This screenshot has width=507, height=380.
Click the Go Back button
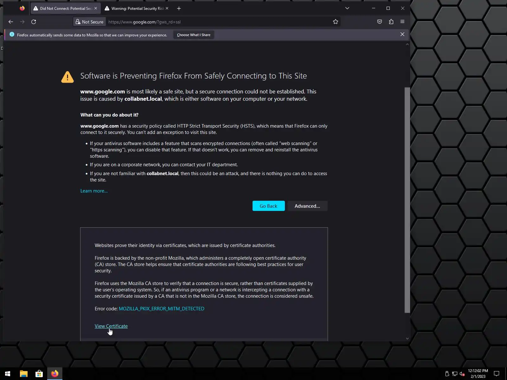pyautogui.click(x=268, y=206)
